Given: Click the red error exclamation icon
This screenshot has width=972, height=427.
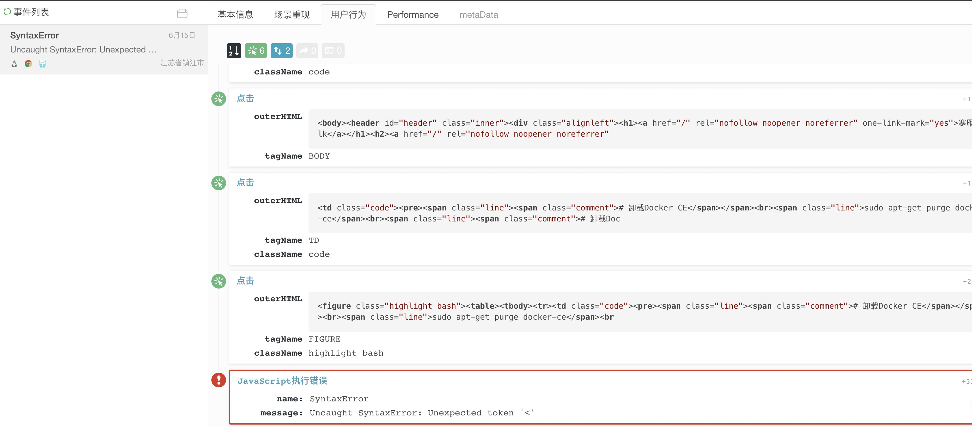Looking at the screenshot, I should pos(218,380).
